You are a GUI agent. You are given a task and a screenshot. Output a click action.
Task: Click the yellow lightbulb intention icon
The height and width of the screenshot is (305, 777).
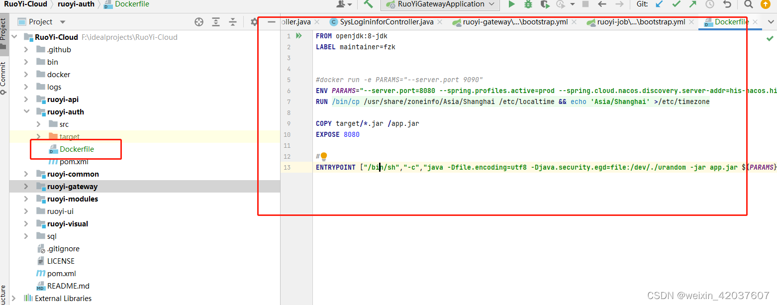323,157
